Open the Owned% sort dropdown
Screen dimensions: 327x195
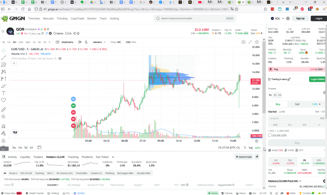(x=52, y=185)
